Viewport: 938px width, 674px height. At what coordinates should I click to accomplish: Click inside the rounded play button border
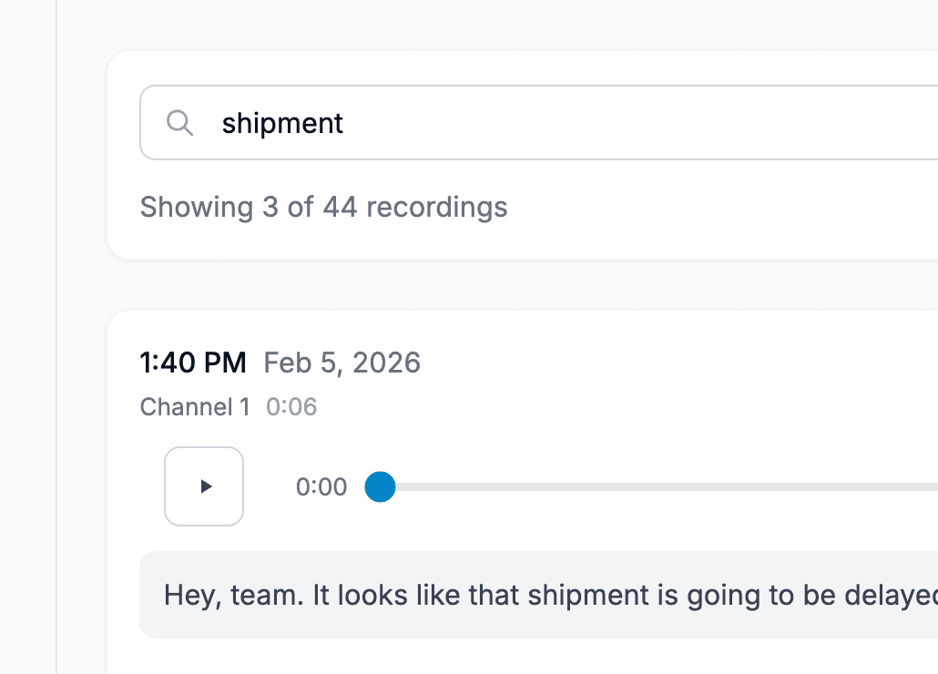pyautogui.click(x=204, y=486)
